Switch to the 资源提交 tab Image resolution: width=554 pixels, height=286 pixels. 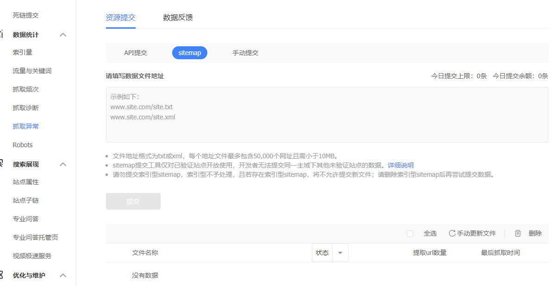point(120,18)
